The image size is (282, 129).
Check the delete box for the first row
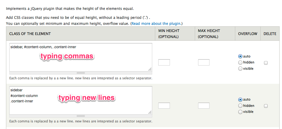(266, 63)
